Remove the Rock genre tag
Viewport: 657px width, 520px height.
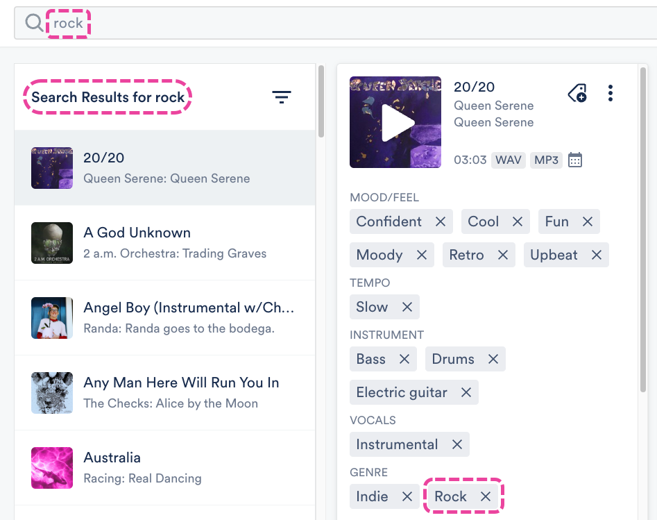tap(486, 496)
